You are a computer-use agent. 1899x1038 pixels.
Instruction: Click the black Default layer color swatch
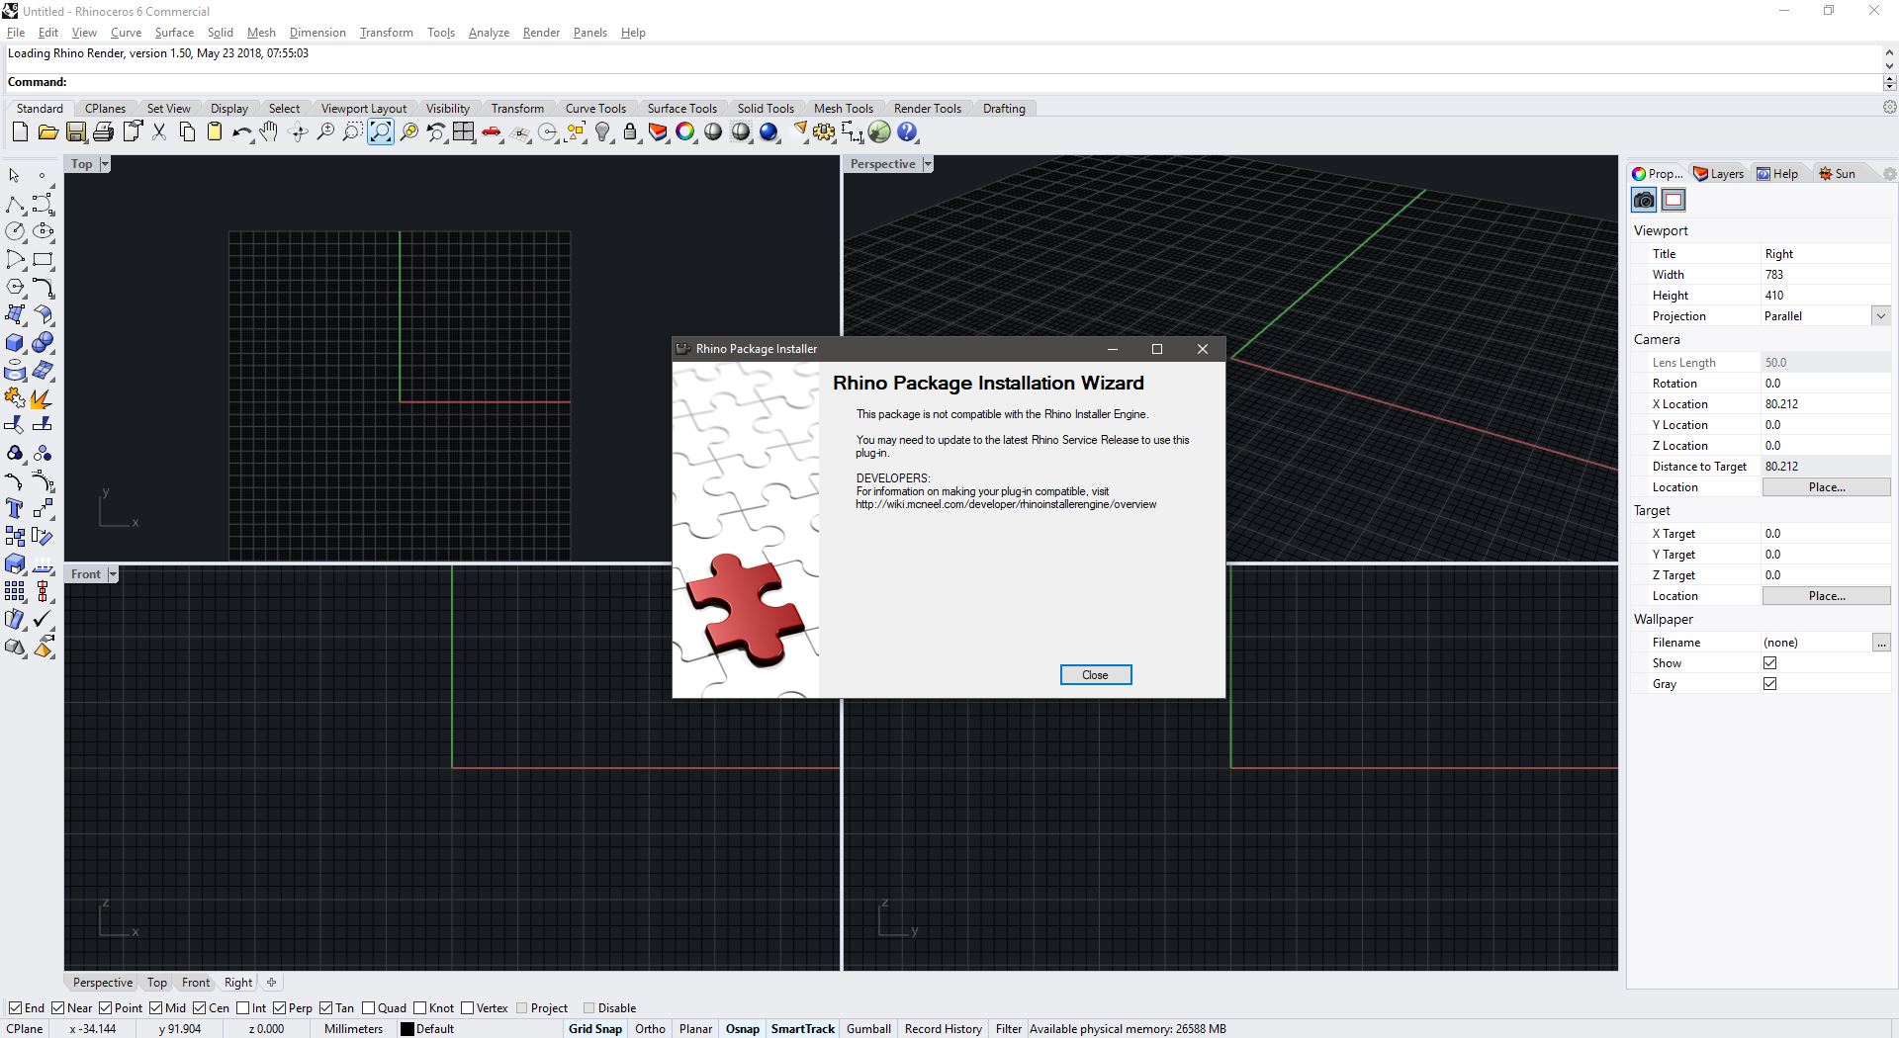(407, 1029)
